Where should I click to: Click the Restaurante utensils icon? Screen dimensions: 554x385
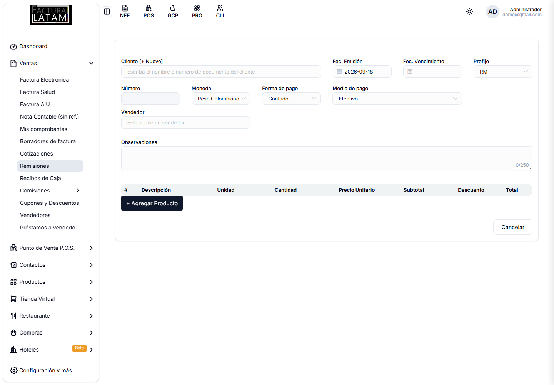13,316
